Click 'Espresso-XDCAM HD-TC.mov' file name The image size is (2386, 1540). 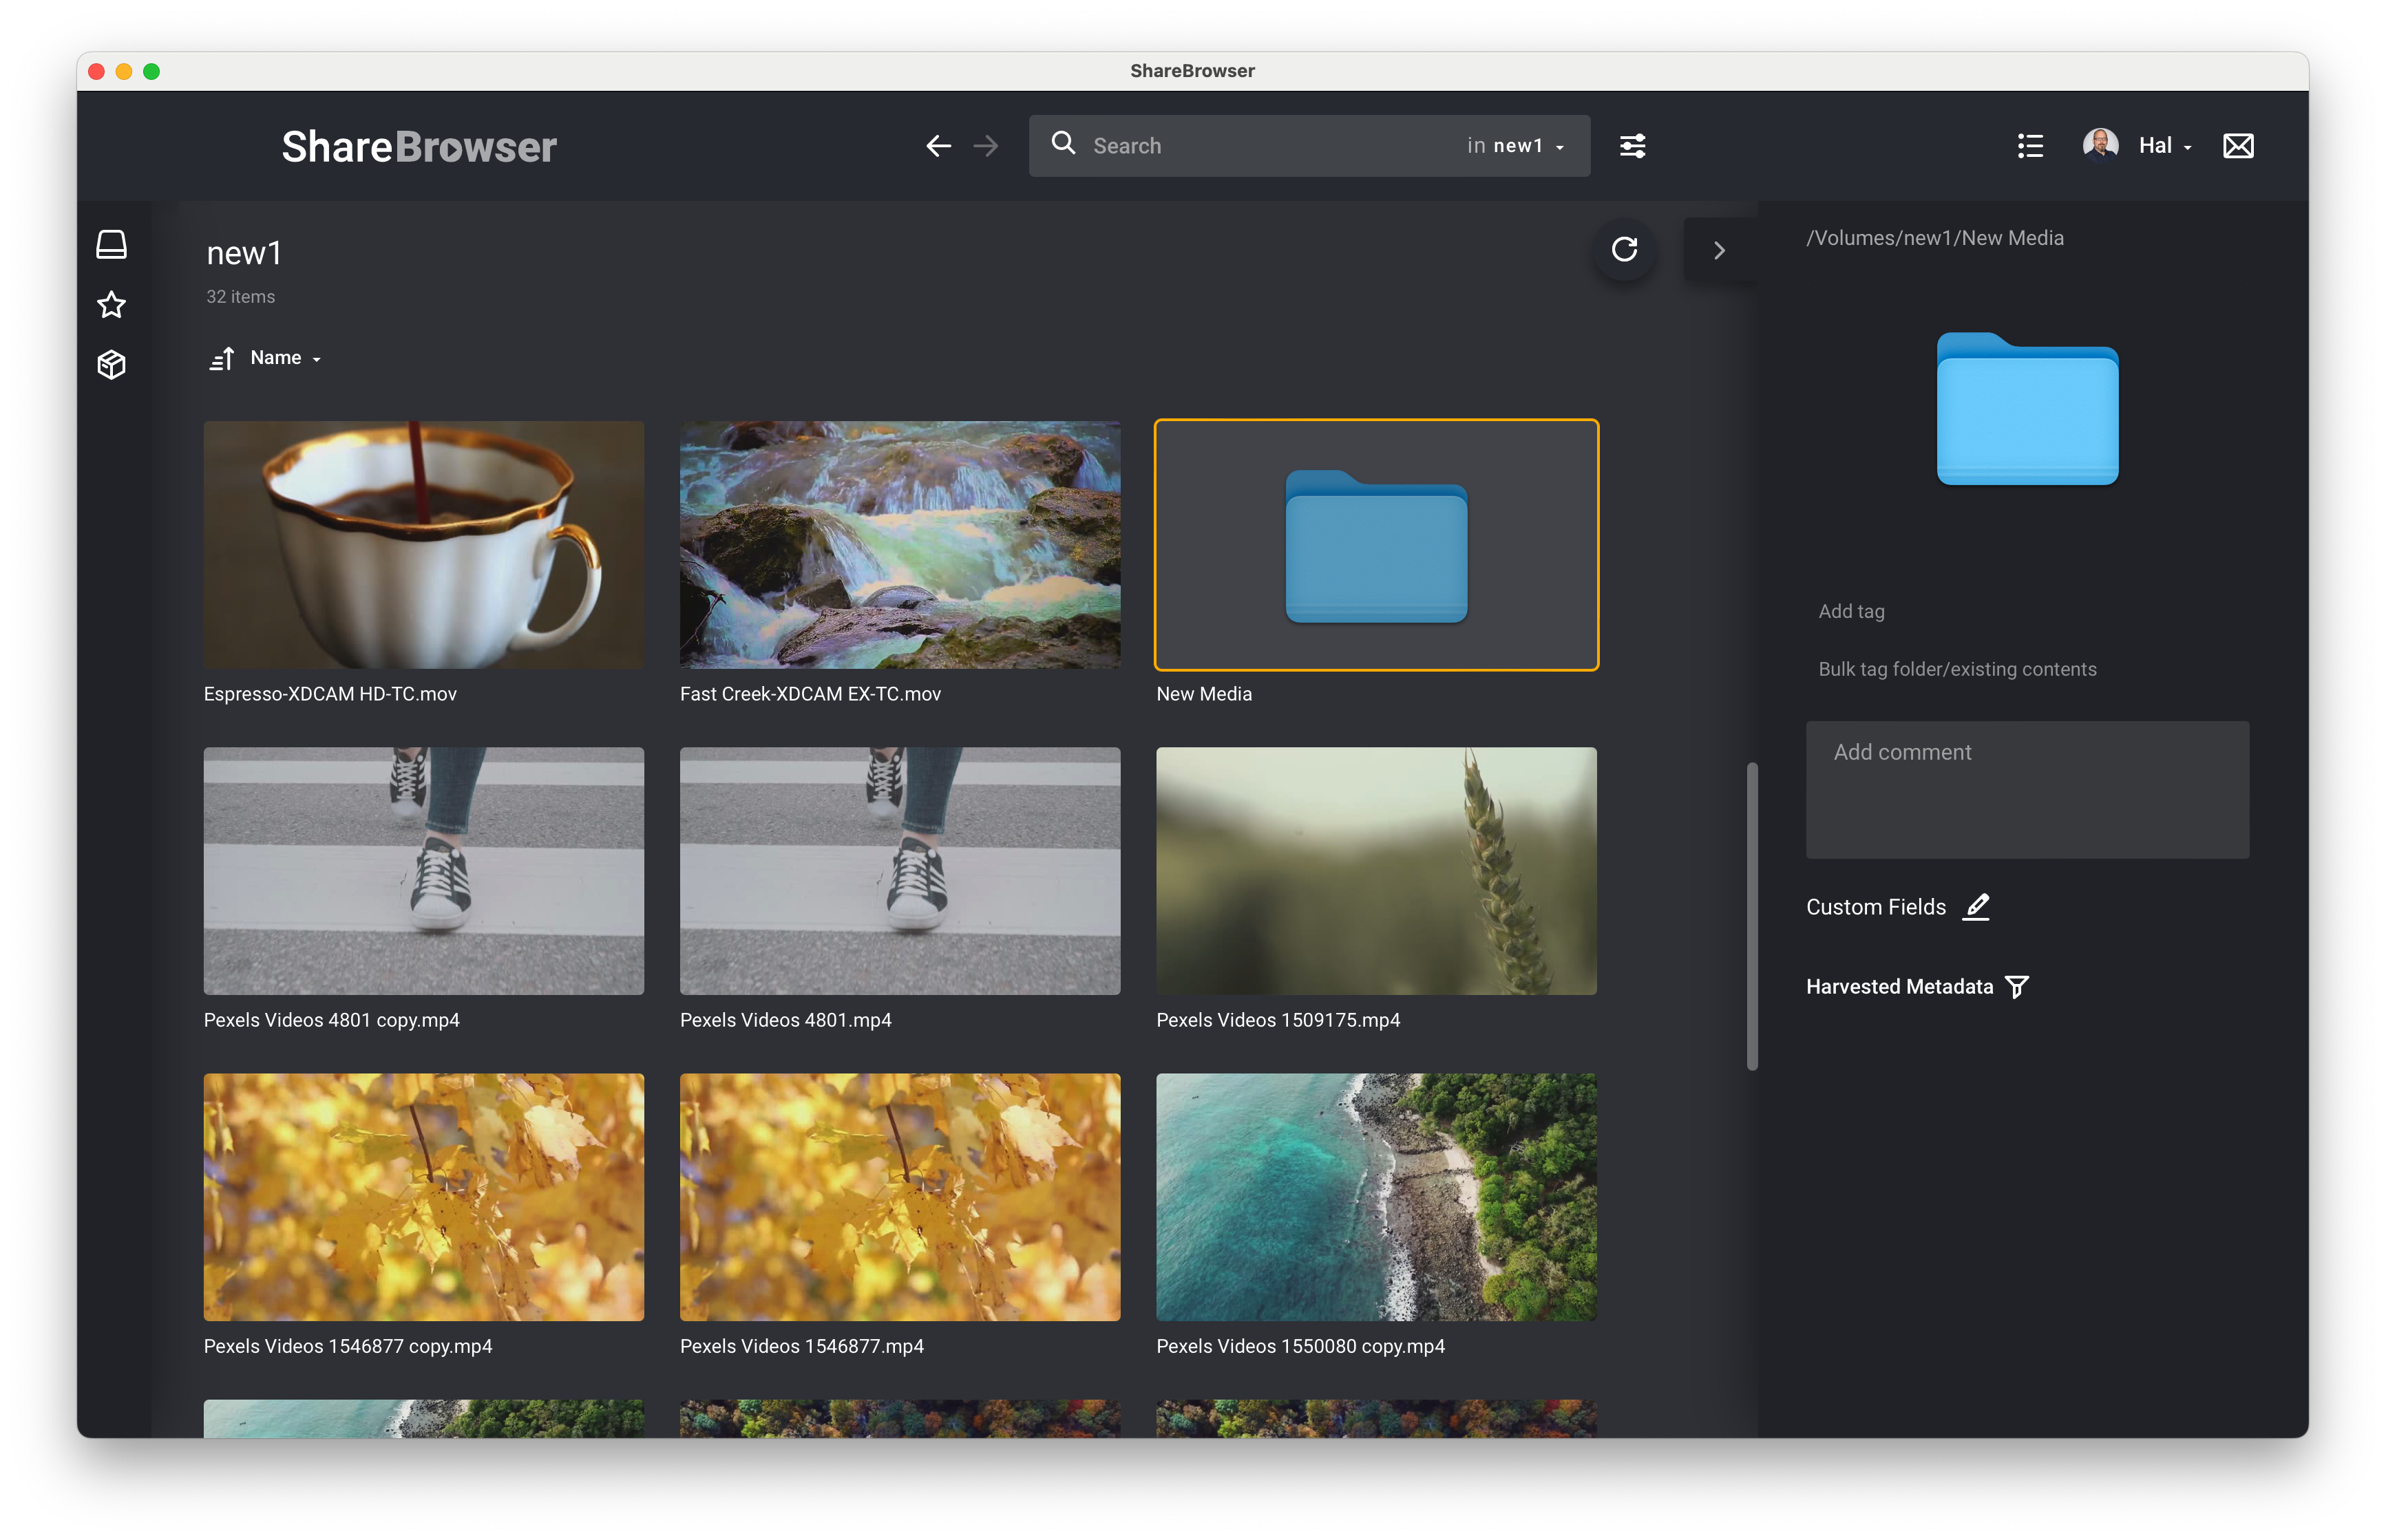pos(330,694)
